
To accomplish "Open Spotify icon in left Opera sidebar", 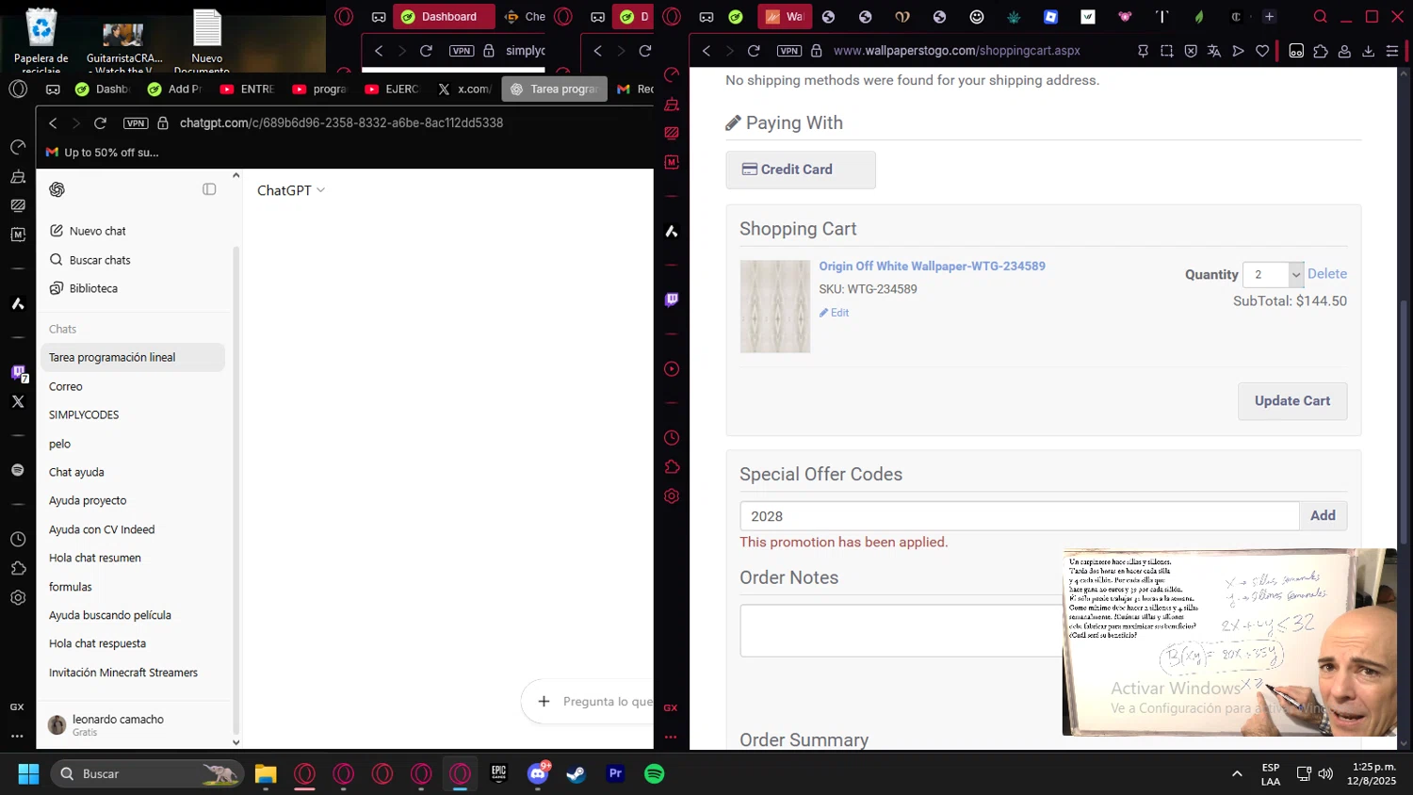I will [18, 470].
